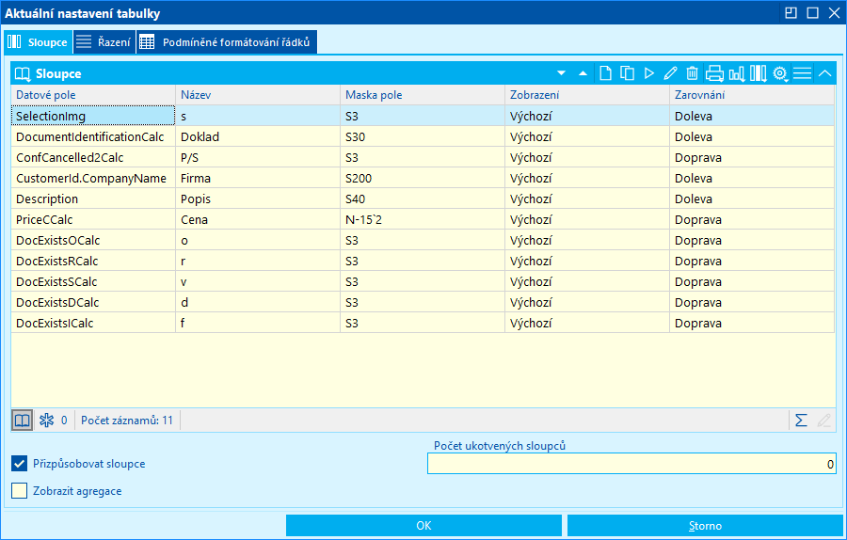This screenshot has width=847, height=540.
Task: Click the S30 mask cell
Action: tap(423, 136)
